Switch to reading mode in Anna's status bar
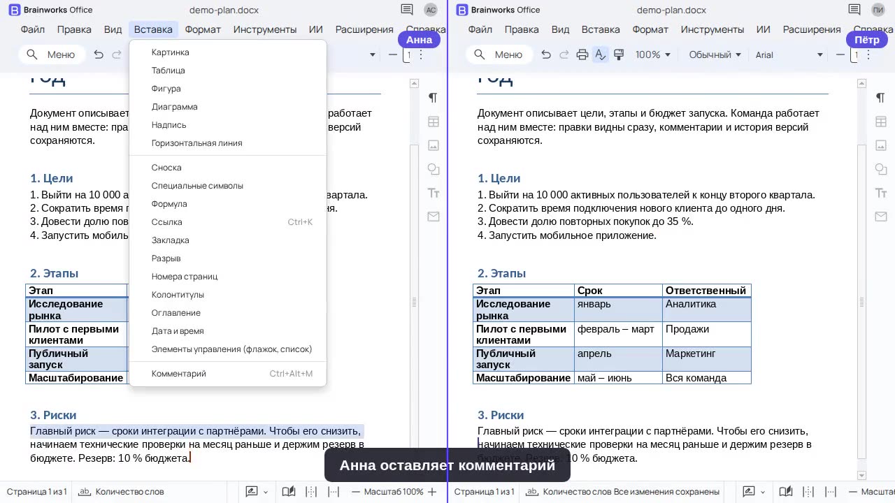This screenshot has height=503, width=895. tap(288, 492)
